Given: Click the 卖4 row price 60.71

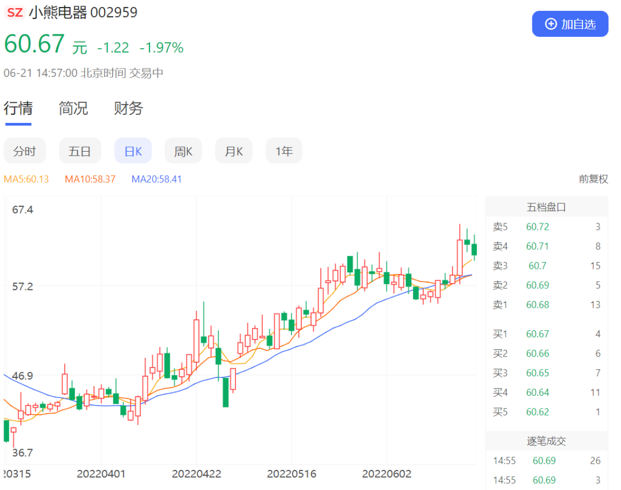Looking at the screenshot, I should [x=538, y=246].
